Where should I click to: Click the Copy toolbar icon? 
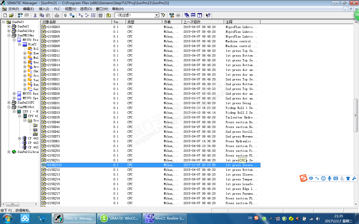[x=42, y=15]
